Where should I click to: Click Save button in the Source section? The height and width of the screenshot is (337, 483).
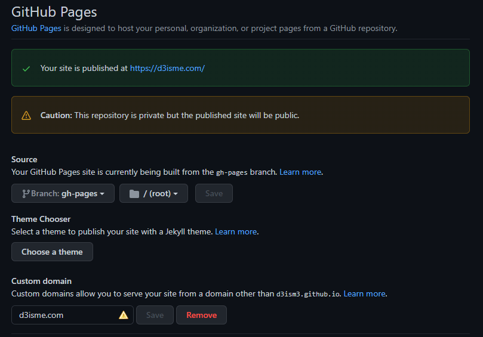pos(214,193)
